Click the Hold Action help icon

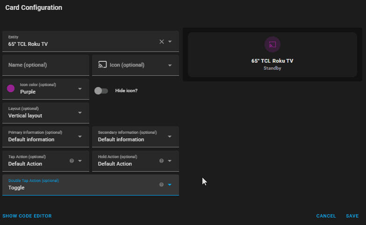point(161,161)
